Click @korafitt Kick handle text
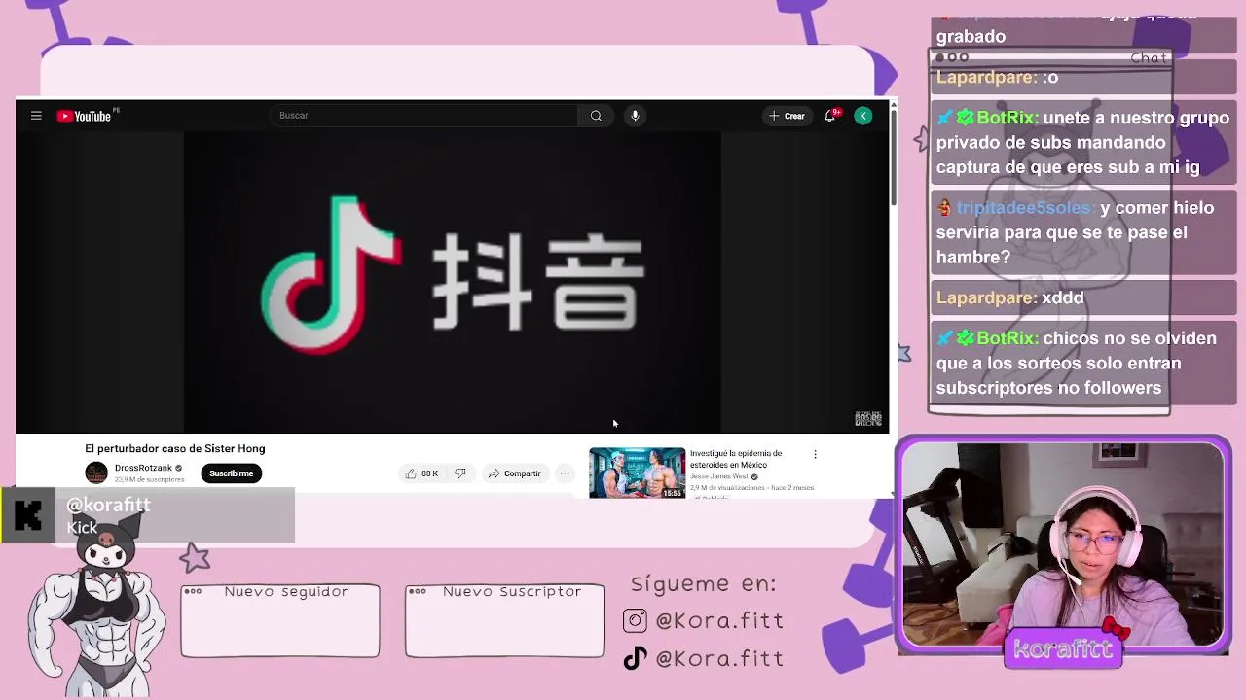Screen dimensions: 1246x700 click(108, 505)
